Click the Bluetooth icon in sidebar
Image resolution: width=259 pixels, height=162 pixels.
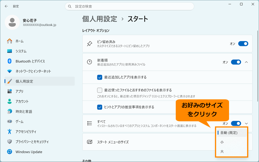10,61
